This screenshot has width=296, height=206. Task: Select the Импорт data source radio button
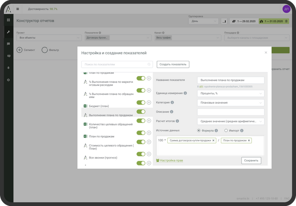pos(225,130)
